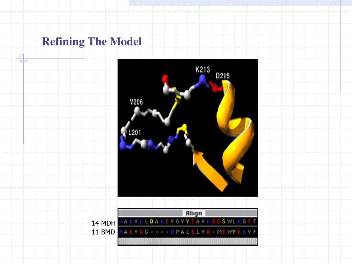Select the L201 residue label
Screen dimensions: 352x264
tap(134, 132)
